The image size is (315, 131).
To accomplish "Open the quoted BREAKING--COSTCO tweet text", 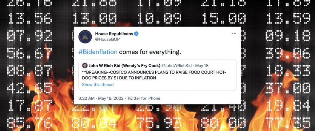I will [154, 75].
